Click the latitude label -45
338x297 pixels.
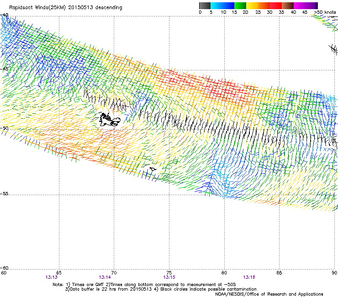coord(4,69)
